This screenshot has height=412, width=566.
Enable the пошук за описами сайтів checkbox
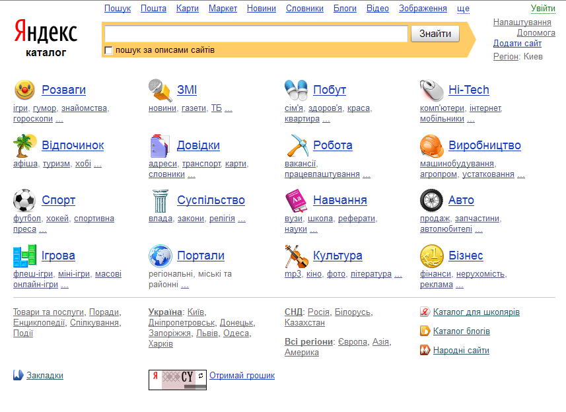(108, 50)
